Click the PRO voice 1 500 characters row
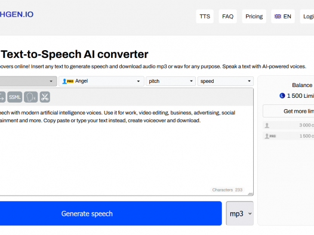Viewport: 314px width, 235px height. [x=288, y=136]
